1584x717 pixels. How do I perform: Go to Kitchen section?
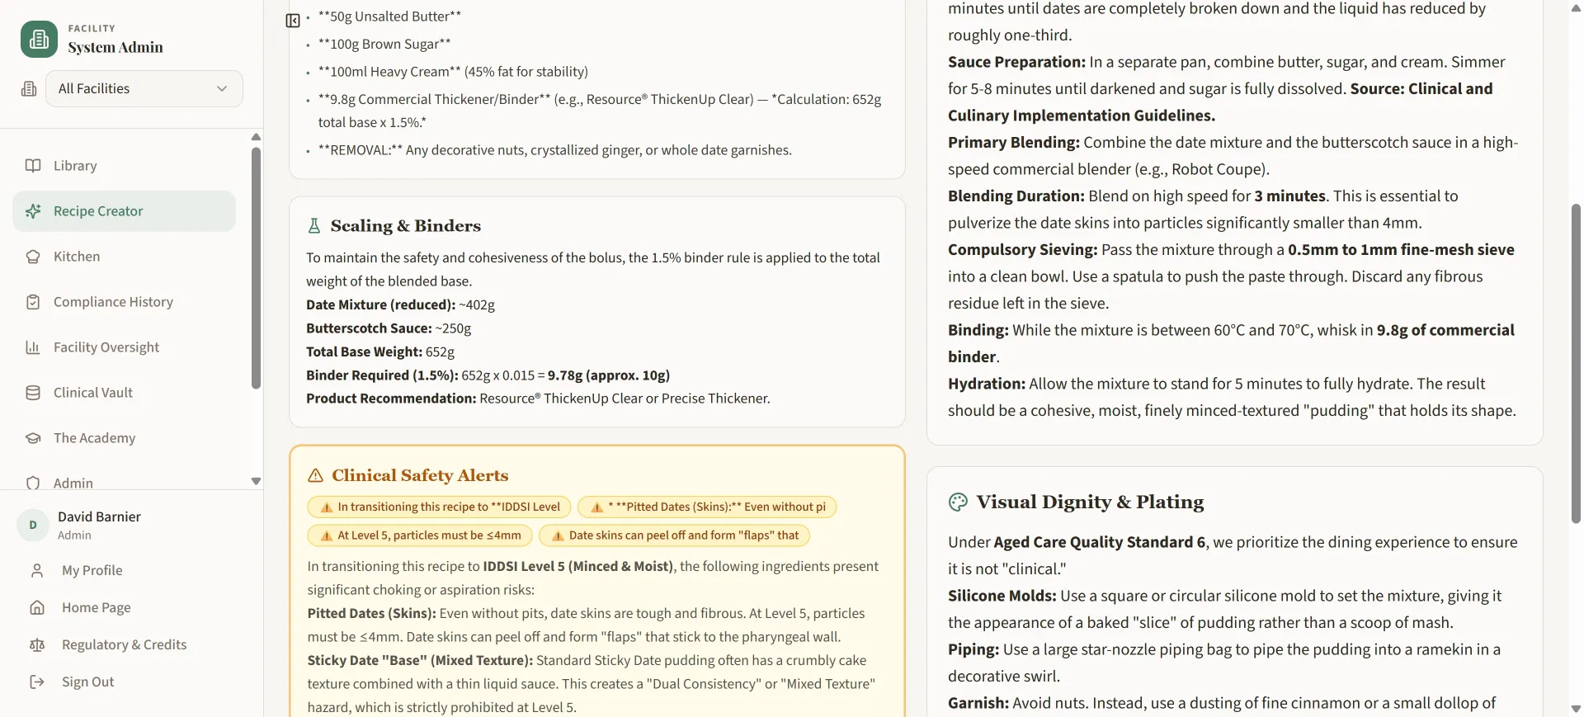pyautogui.click(x=124, y=257)
